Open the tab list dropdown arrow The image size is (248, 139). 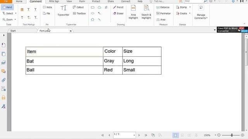pos(215,30)
